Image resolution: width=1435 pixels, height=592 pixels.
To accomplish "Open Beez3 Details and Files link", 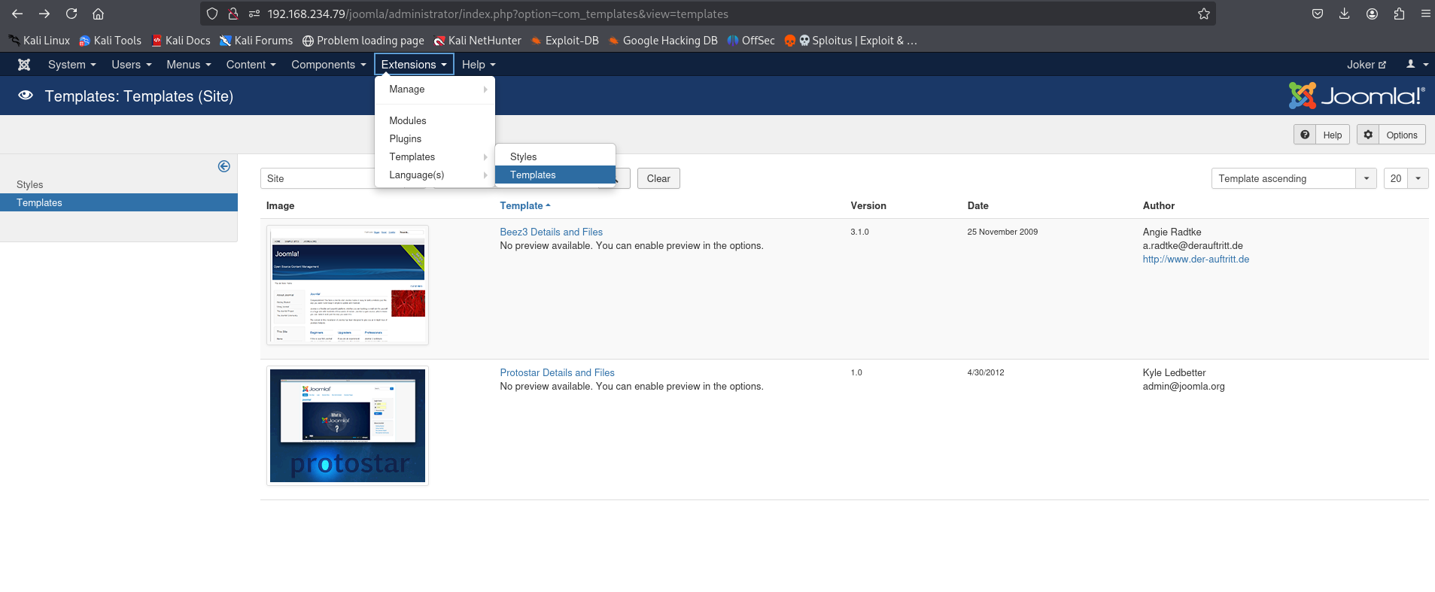I will coord(551,232).
